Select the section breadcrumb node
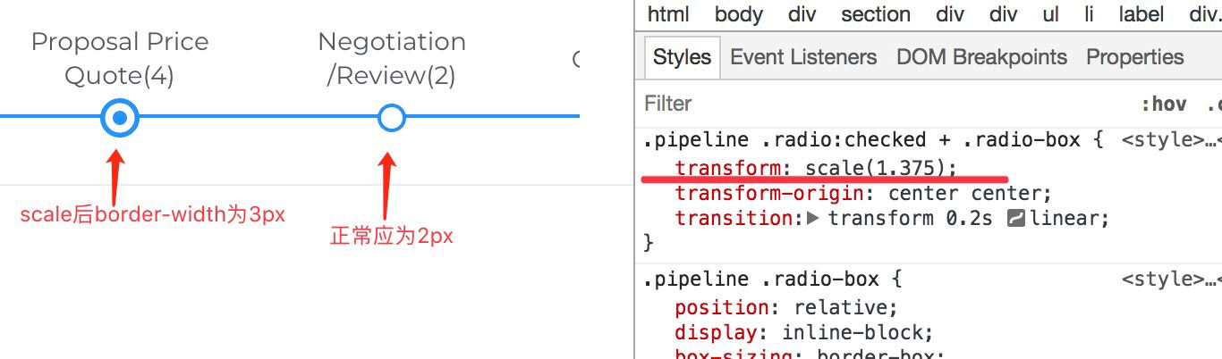This screenshot has height=359, width=1222. (x=876, y=14)
